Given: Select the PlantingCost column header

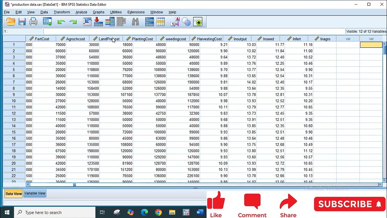Looking at the screenshot, I should click(139, 39).
